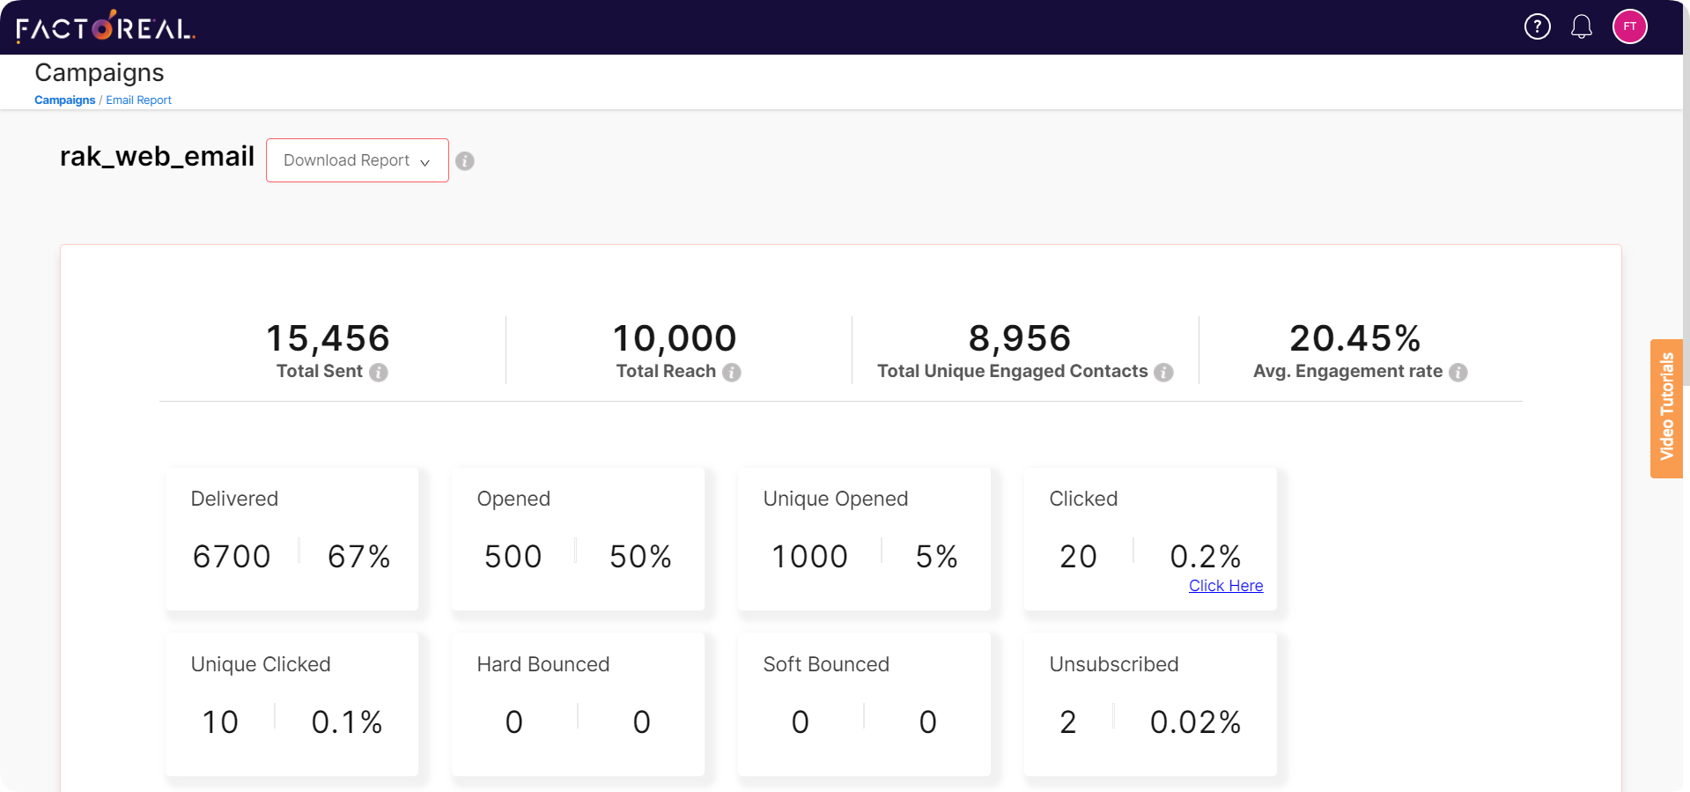This screenshot has width=1690, height=792.
Task: Open the Video Tutorials side tab
Action: 1665,408
